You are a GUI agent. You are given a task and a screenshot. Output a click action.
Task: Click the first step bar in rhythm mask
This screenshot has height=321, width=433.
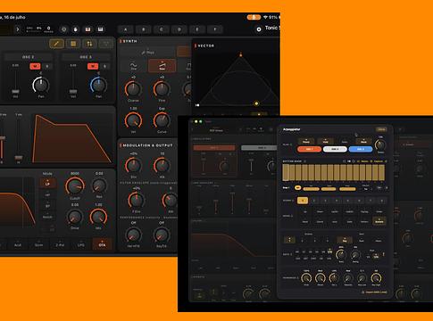(x=286, y=172)
